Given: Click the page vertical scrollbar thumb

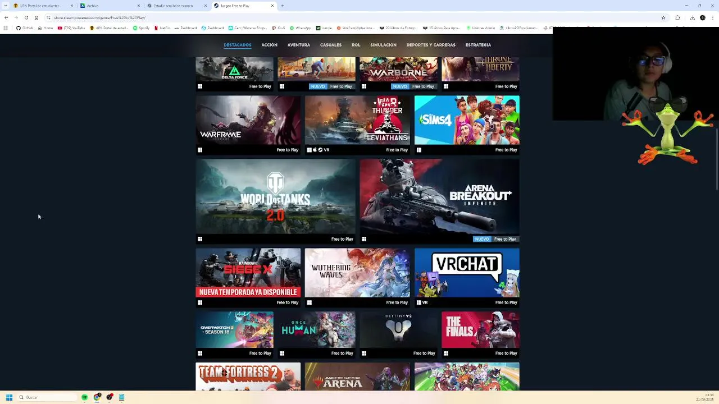Looking at the screenshot, I should pyautogui.click(x=717, y=160).
